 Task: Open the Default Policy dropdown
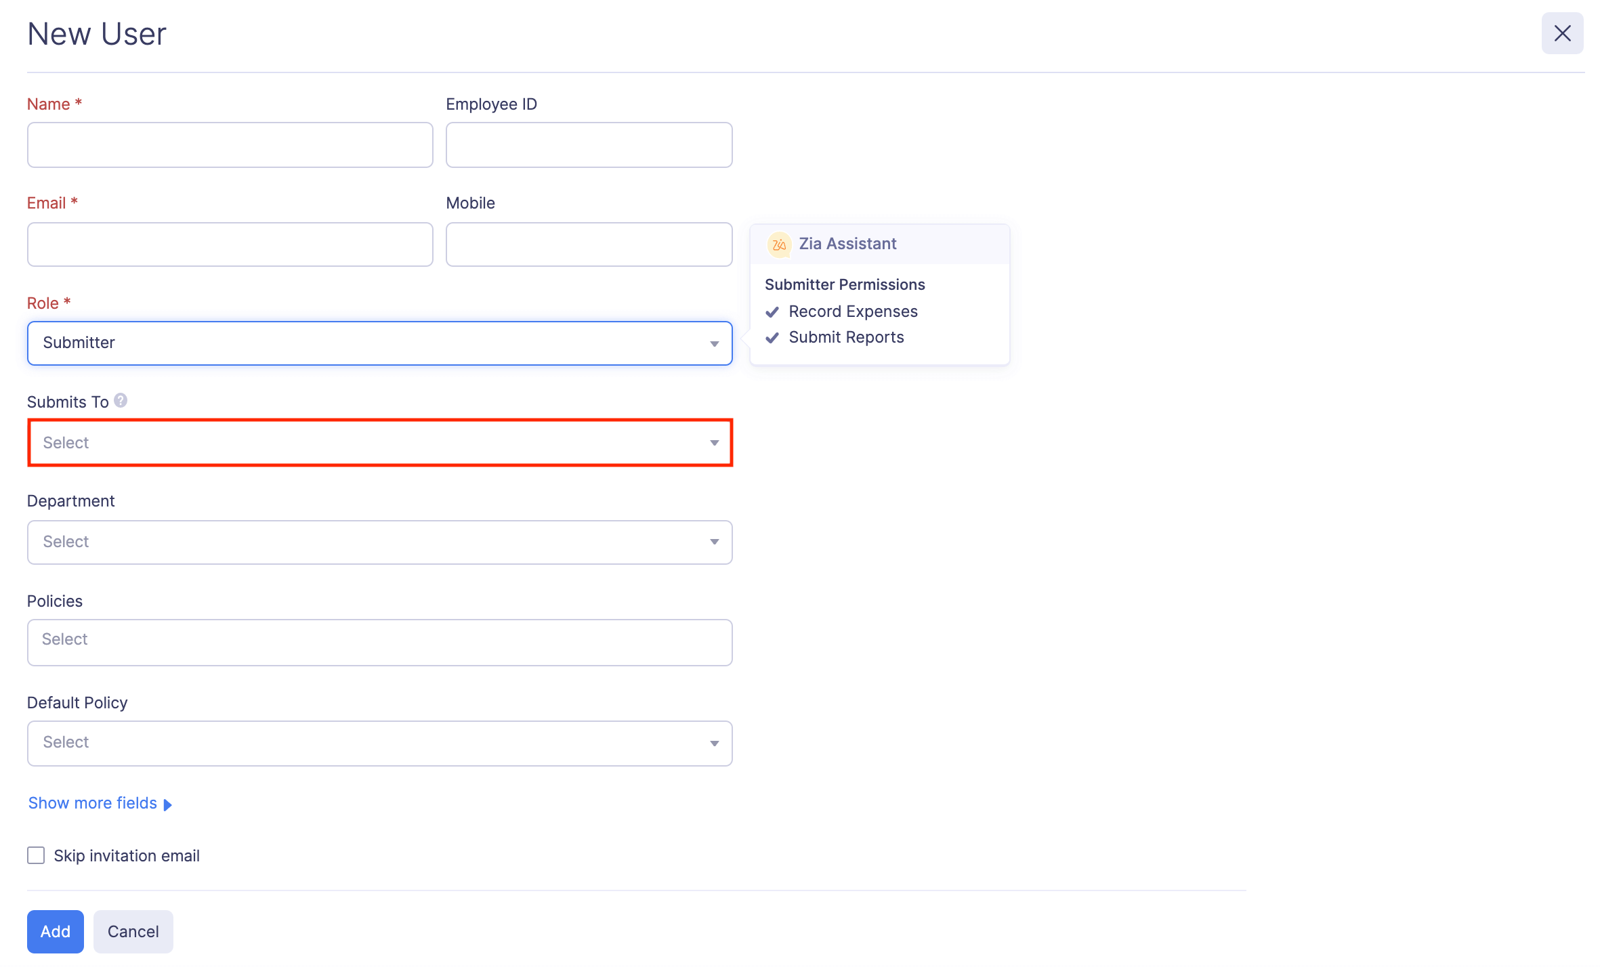pos(379,743)
